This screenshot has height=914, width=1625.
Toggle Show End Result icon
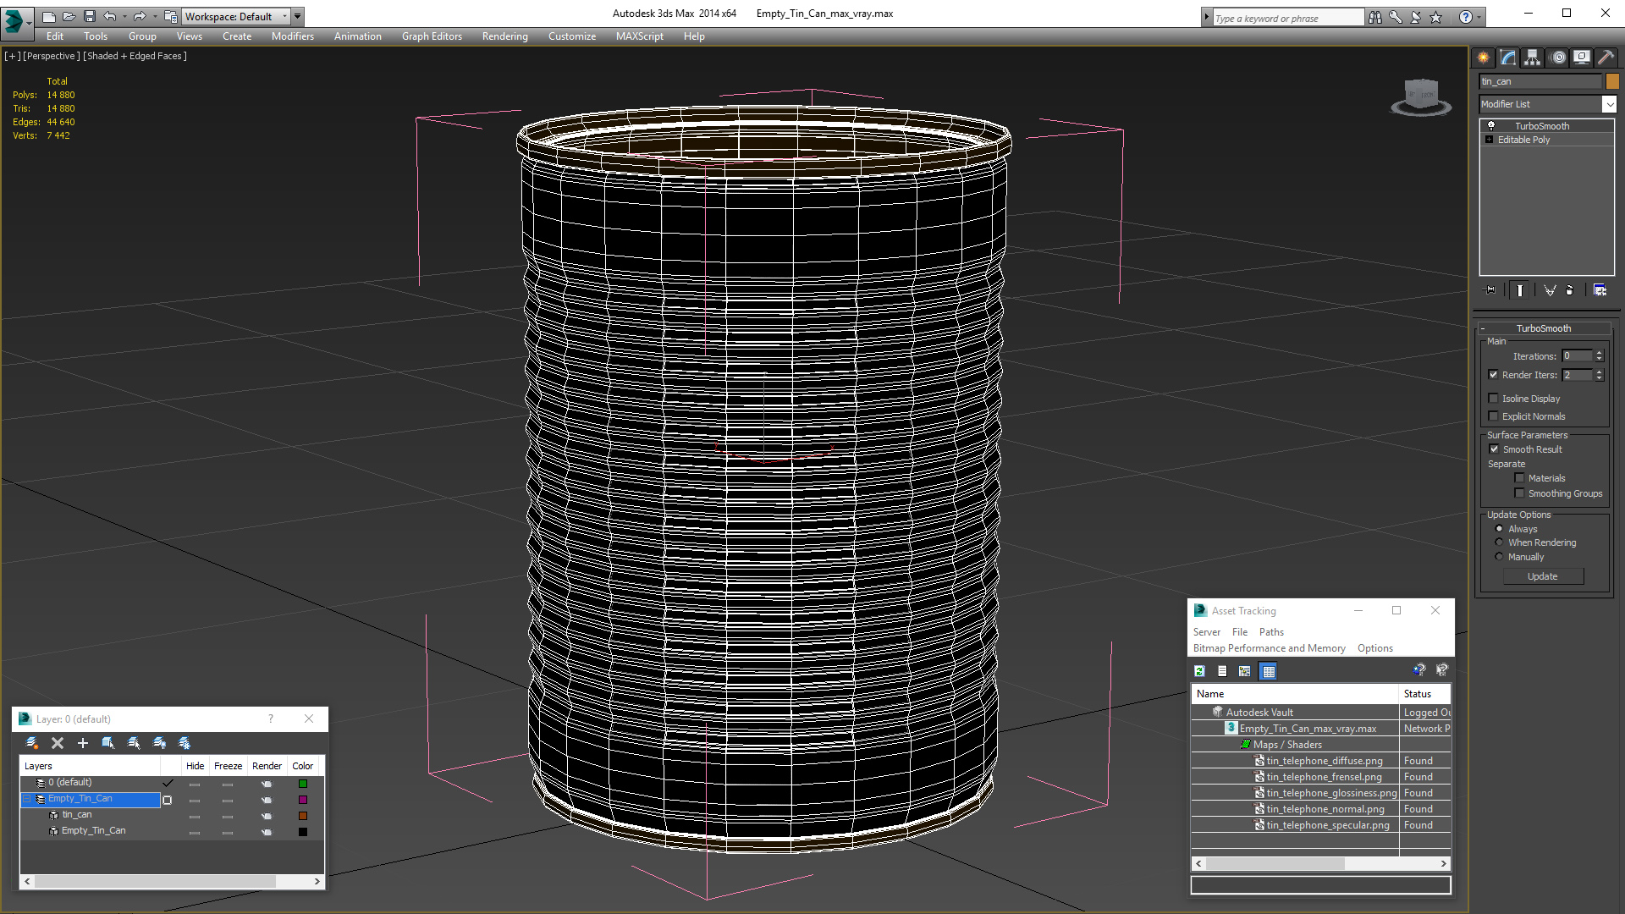pyautogui.click(x=1520, y=290)
